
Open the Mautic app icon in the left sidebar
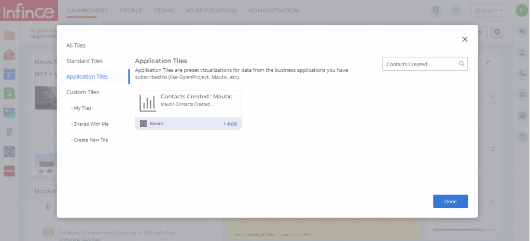[9, 152]
